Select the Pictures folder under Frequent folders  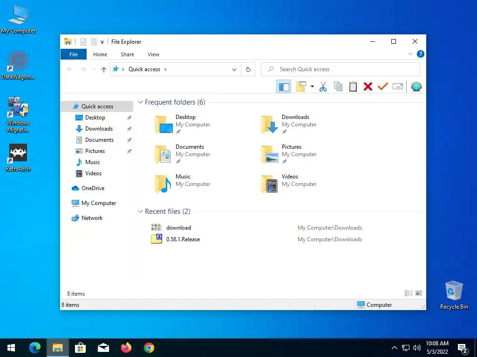click(x=288, y=154)
